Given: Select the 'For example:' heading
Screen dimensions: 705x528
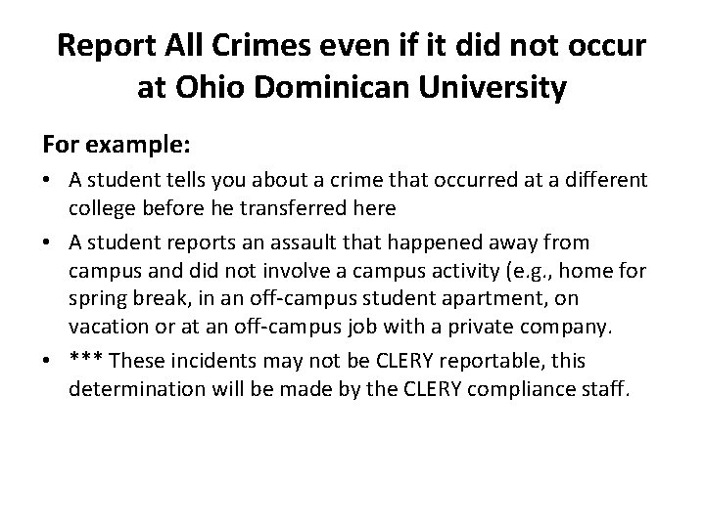Looking at the screenshot, I should click(x=117, y=145).
